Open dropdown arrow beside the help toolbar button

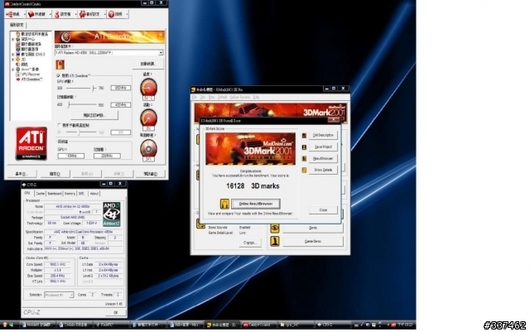pos(127,14)
